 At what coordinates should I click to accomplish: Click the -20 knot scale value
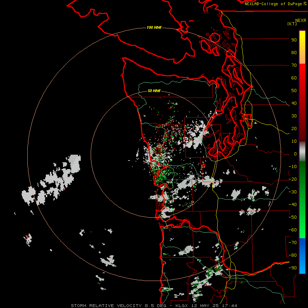click(x=293, y=179)
